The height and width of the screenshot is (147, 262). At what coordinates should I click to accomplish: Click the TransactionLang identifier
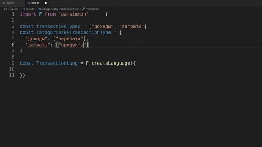57,63
